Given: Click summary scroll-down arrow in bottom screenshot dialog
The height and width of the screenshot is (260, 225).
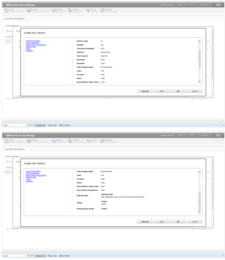Looking at the screenshot, I should 199,212.
